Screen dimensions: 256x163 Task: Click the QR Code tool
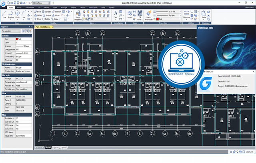click(x=140, y=15)
